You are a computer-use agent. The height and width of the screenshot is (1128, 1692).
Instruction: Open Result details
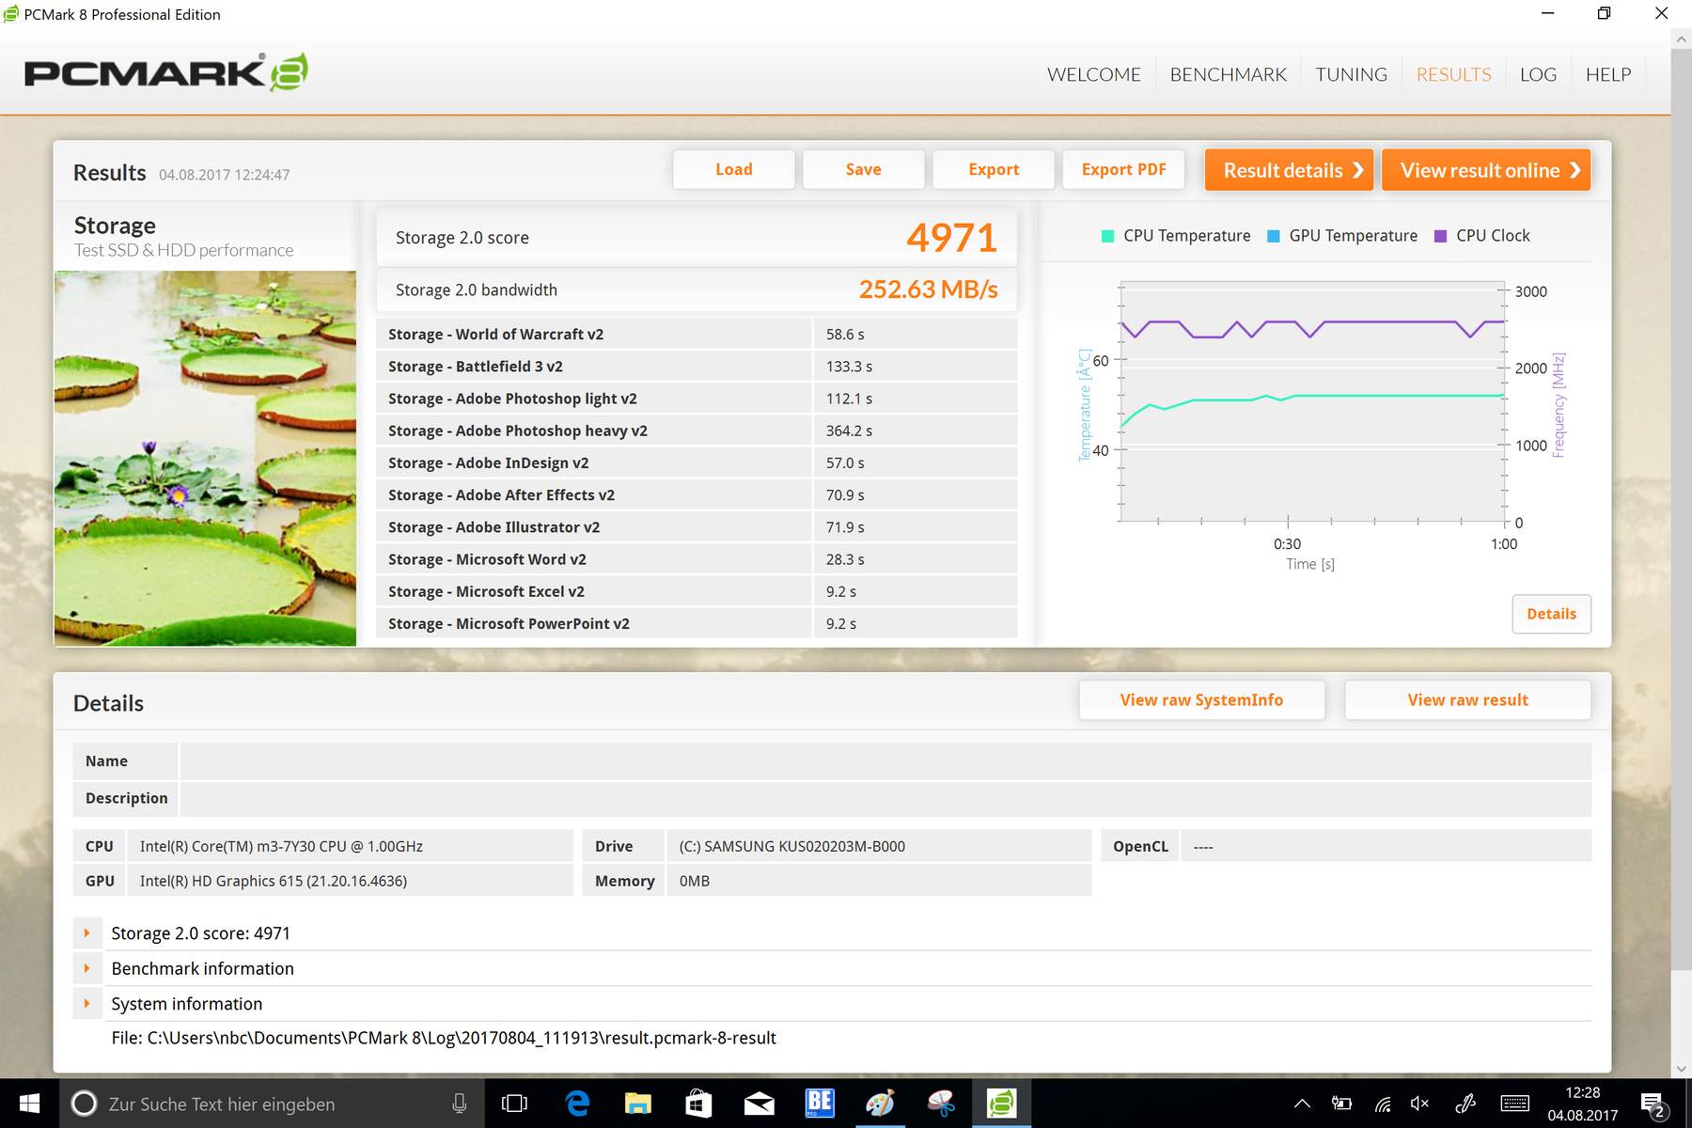pos(1290,170)
